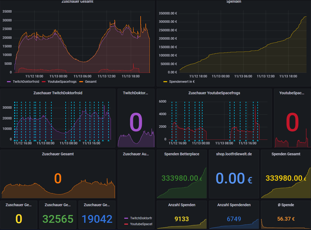Open the 'Ø Spende' panel title menu
Image resolution: width=311 pixels, height=230 pixels.
point(286,205)
